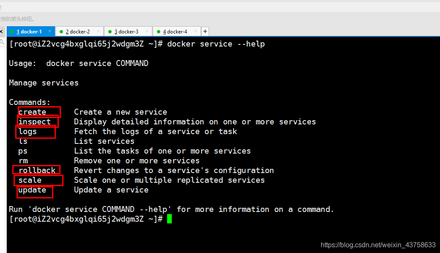Click the 'create' command text

(32, 112)
